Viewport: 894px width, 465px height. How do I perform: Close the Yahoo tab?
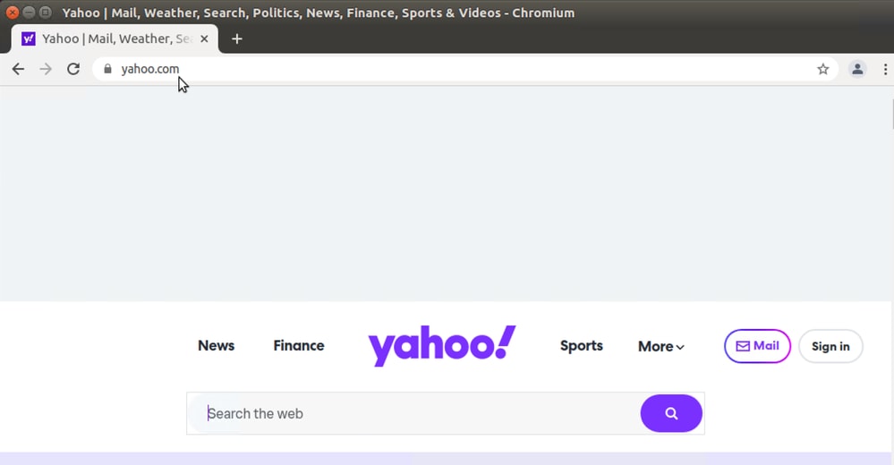[x=204, y=38]
